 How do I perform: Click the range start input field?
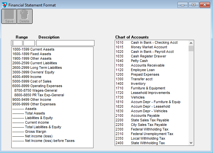17,43
